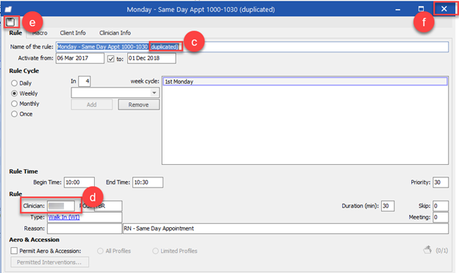Click the POS field next to Clinician

point(107,206)
